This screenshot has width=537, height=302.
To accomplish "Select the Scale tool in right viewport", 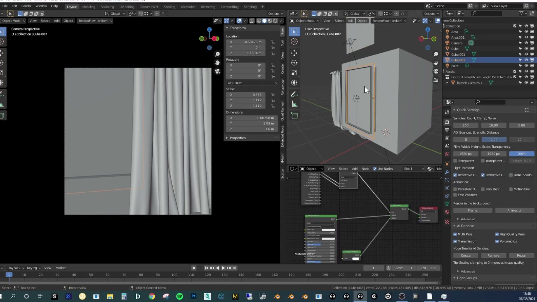I will pyautogui.click(x=294, y=73).
